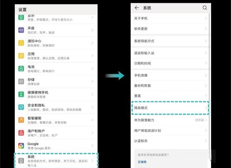Open 认证标志 option
The image size is (231, 168).
[170, 141]
